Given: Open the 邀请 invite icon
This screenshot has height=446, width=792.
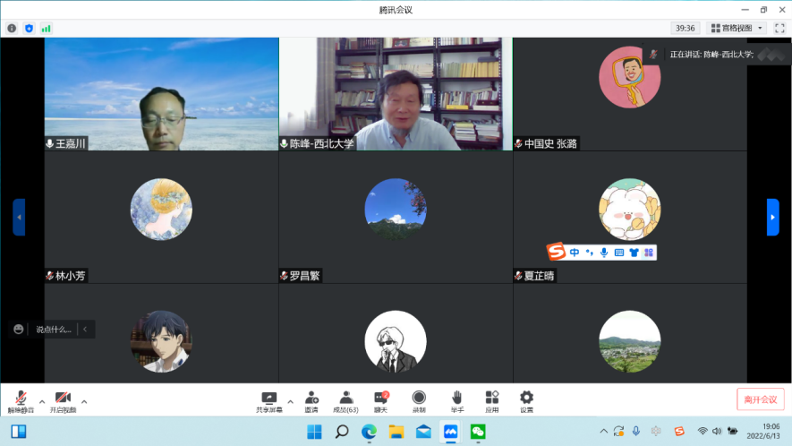Looking at the screenshot, I should coord(311,399).
